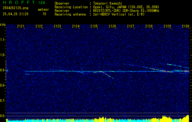Click the 0.9 kHz frequency label

click(x=2, y=70)
